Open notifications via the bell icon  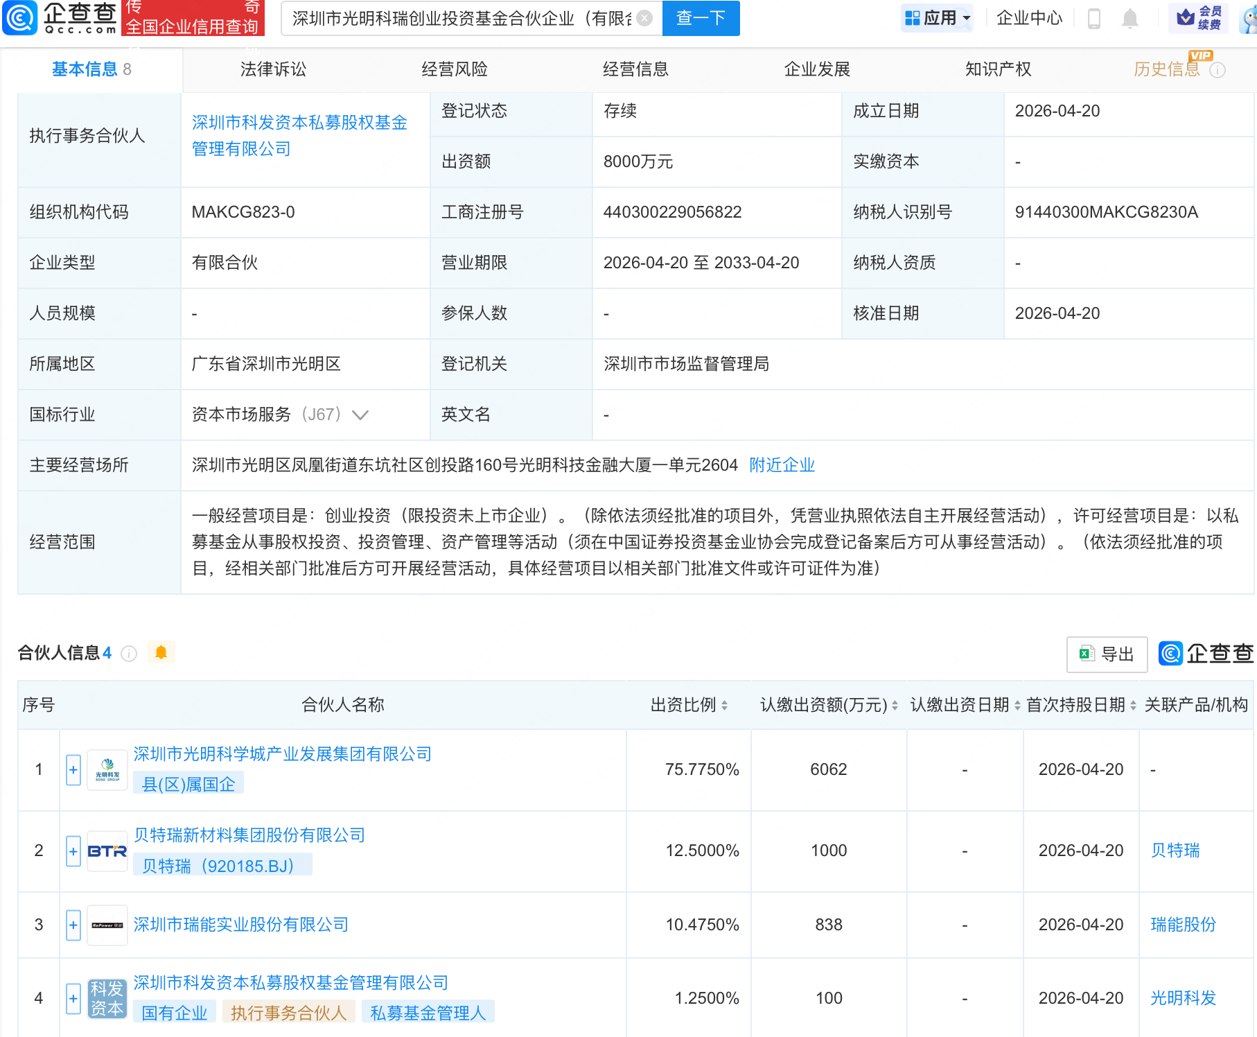(x=1131, y=19)
